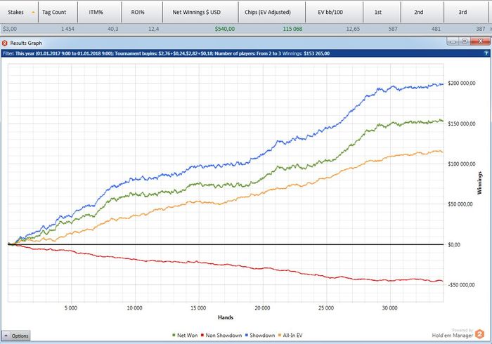Click the Winnings y-axis title
This screenshot has height=344, width=492.
[x=479, y=183]
